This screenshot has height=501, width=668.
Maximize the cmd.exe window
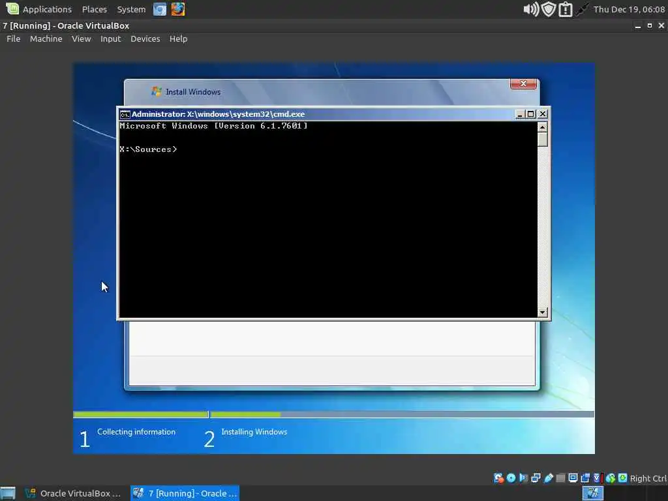click(530, 114)
